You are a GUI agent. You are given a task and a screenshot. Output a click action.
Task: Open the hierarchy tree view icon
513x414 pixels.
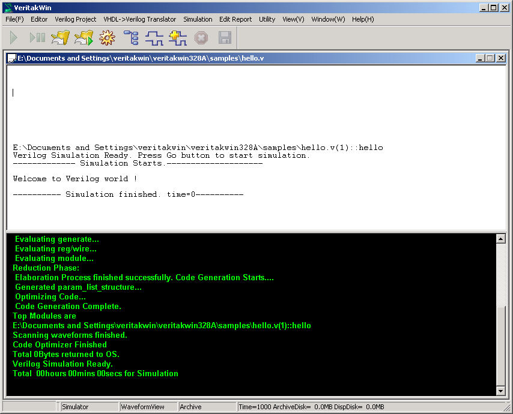tap(131, 38)
